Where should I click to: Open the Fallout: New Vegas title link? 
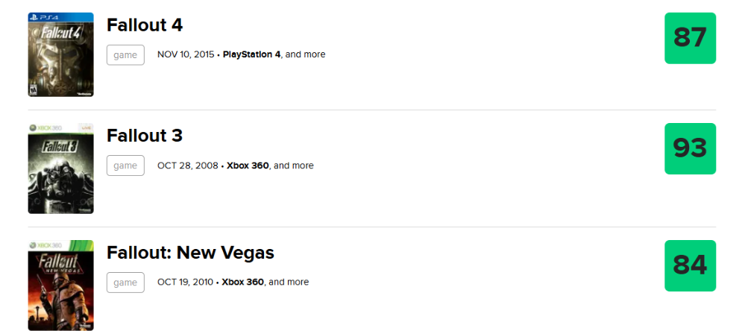[190, 253]
